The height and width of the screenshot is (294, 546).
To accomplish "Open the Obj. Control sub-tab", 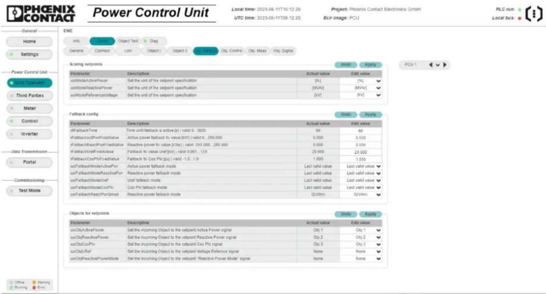I will click(x=232, y=51).
